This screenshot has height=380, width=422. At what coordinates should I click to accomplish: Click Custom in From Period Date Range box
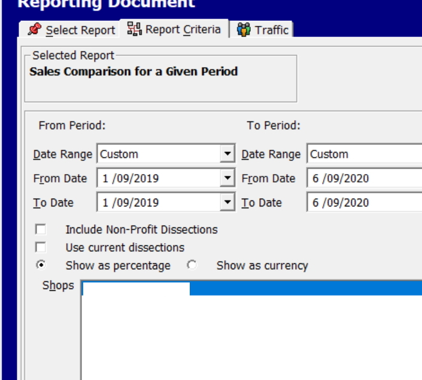click(119, 154)
